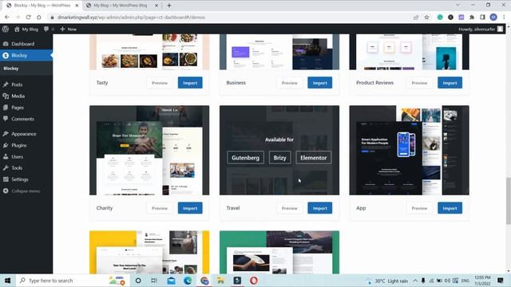Preview the App starter site
511x287 pixels.
(419, 208)
